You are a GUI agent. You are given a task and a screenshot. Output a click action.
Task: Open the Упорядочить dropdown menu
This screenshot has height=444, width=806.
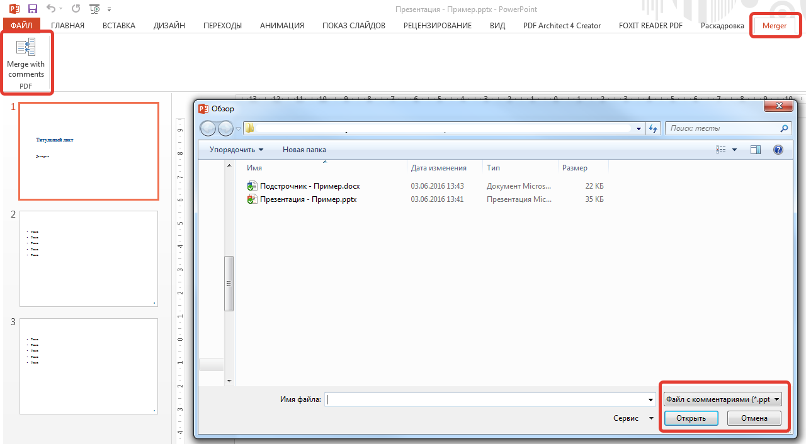(236, 150)
